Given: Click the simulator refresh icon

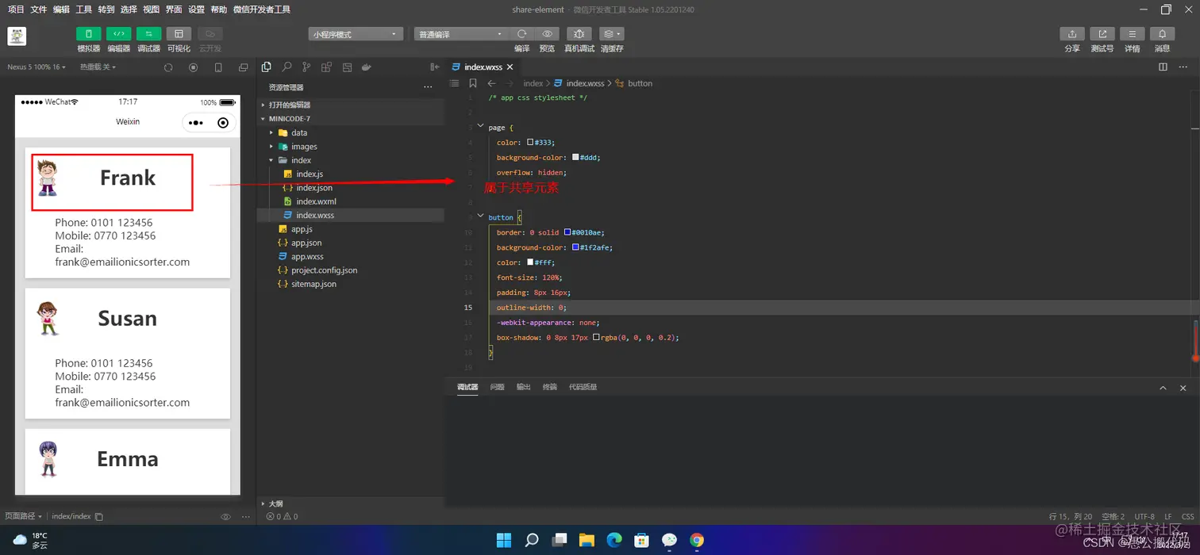Looking at the screenshot, I should click(x=168, y=67).
